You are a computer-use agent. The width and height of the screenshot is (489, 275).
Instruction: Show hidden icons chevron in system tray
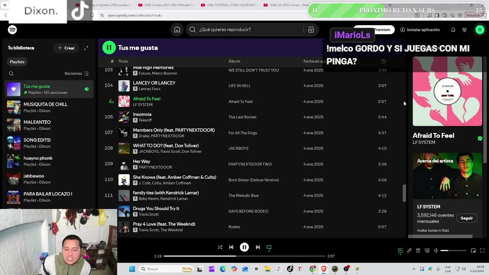(x=414, y=269)
